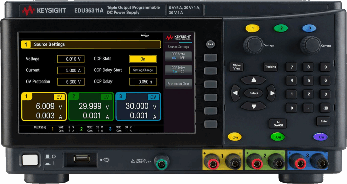Image resolution: width=347 pixels, height=184 pixels.
Task: Toggle purple On button for output 3
Action: point(321,137)
